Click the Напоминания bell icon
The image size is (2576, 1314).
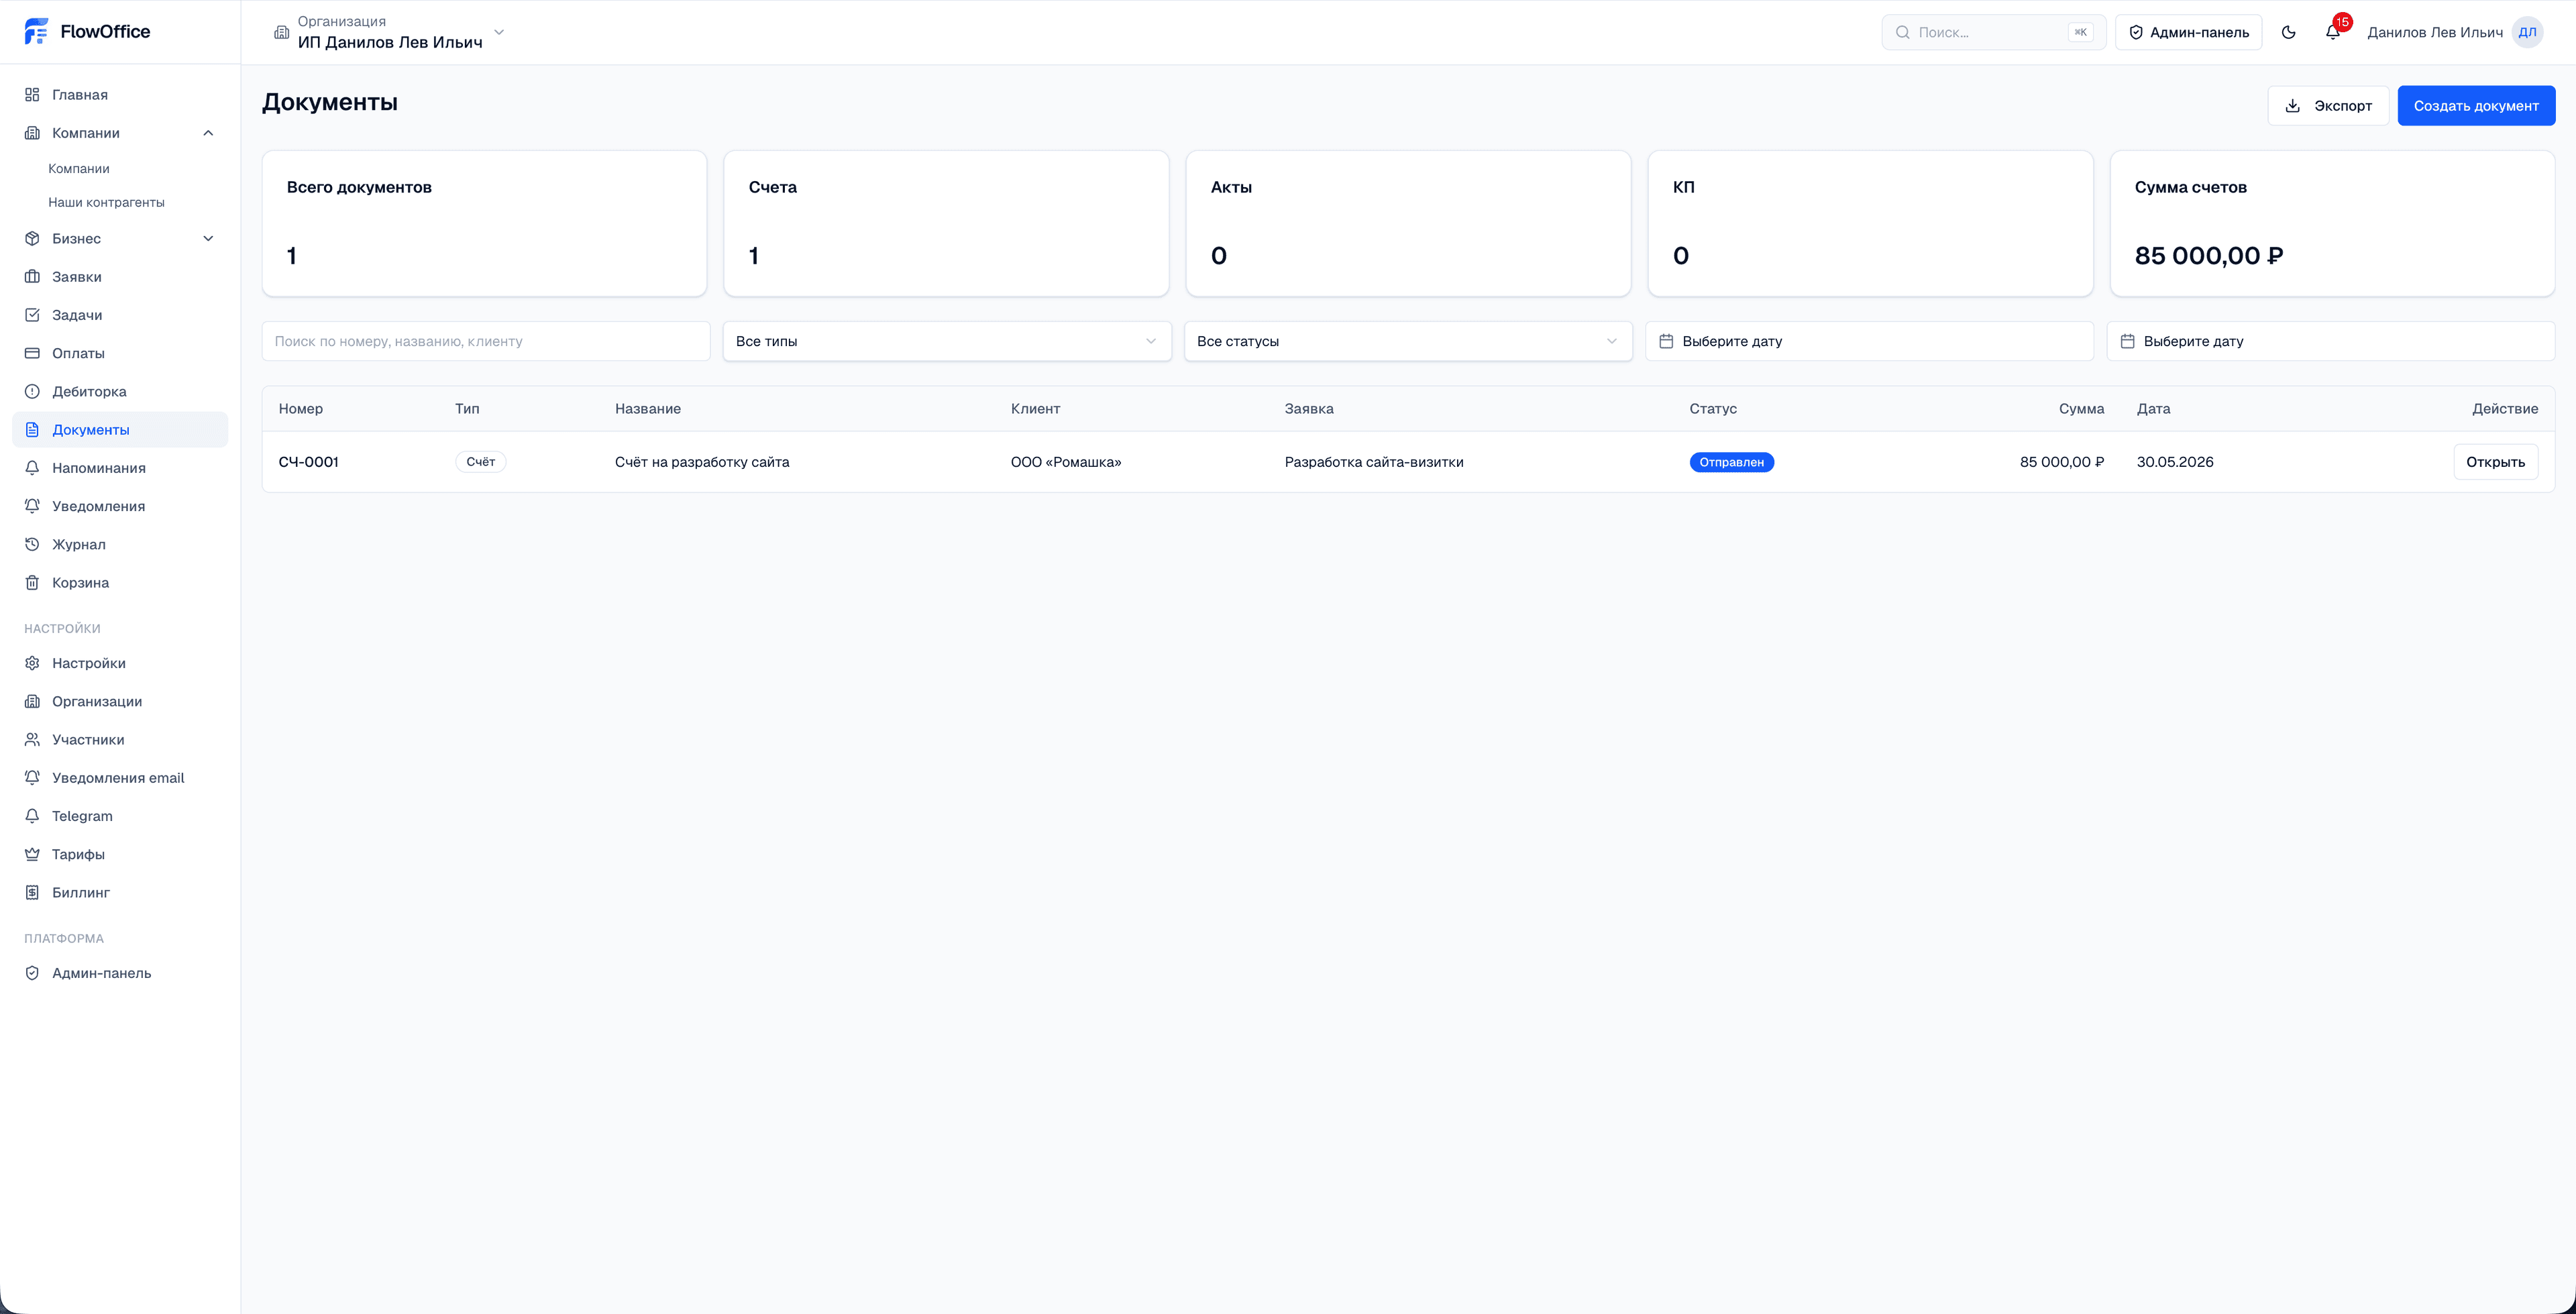click(x=32, y=468)
